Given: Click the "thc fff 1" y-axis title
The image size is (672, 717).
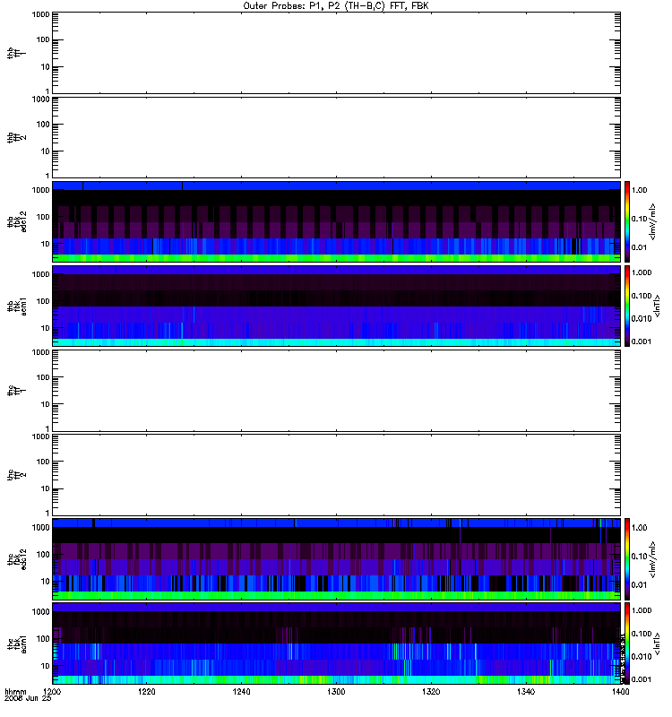Looking at the screenshot, I should pyautogui.click(x=16, y=391).
